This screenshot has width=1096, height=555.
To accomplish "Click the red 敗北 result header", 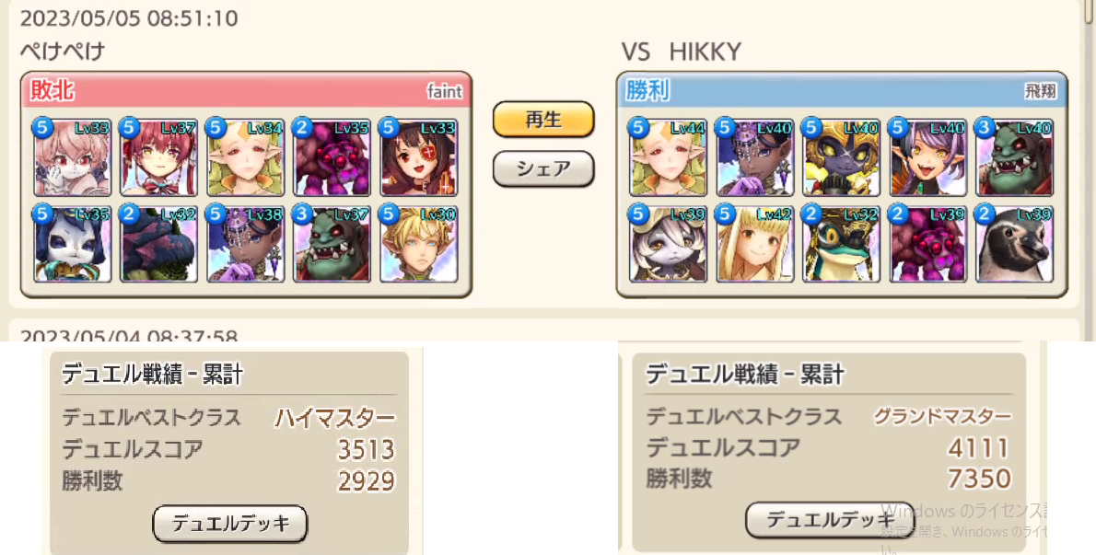I will tap(246, 90).
